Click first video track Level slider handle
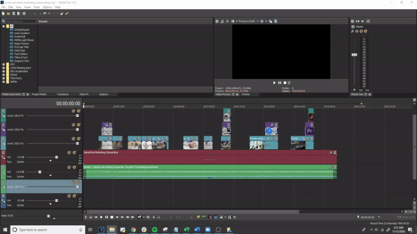The height and width of the screenshot is (234, 417). (77, 116)
